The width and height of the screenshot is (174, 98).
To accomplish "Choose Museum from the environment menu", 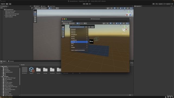I will [x=79, y=42].
